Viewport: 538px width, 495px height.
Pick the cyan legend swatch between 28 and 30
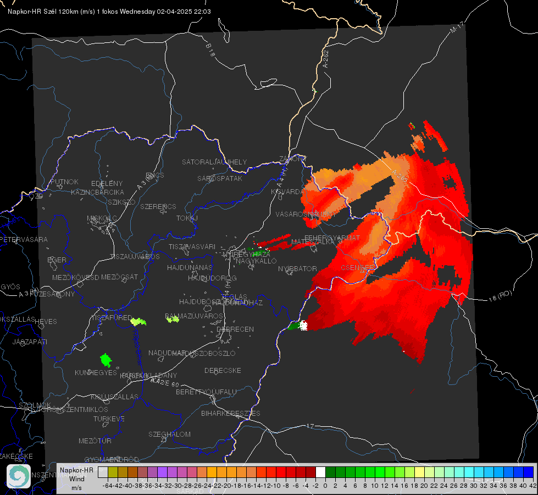(469, 472)
